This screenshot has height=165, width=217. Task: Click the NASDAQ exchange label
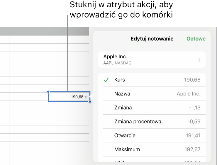point(123,63)
